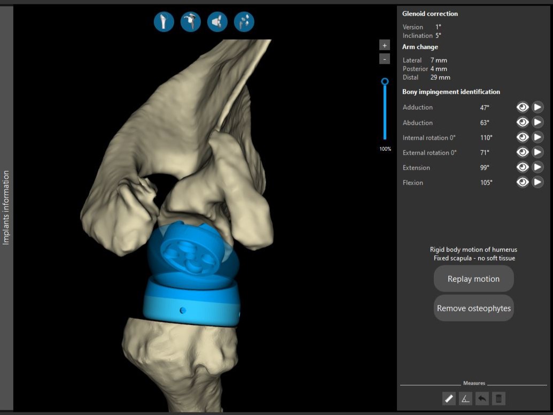Undo the last measure with arrow icon
553x415 pixels.
pyautogui.click(x=482, y=398)
